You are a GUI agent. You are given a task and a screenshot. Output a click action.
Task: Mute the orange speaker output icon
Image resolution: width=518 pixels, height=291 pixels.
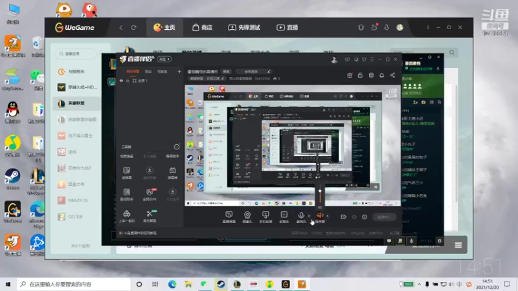[x=320, y=215]
